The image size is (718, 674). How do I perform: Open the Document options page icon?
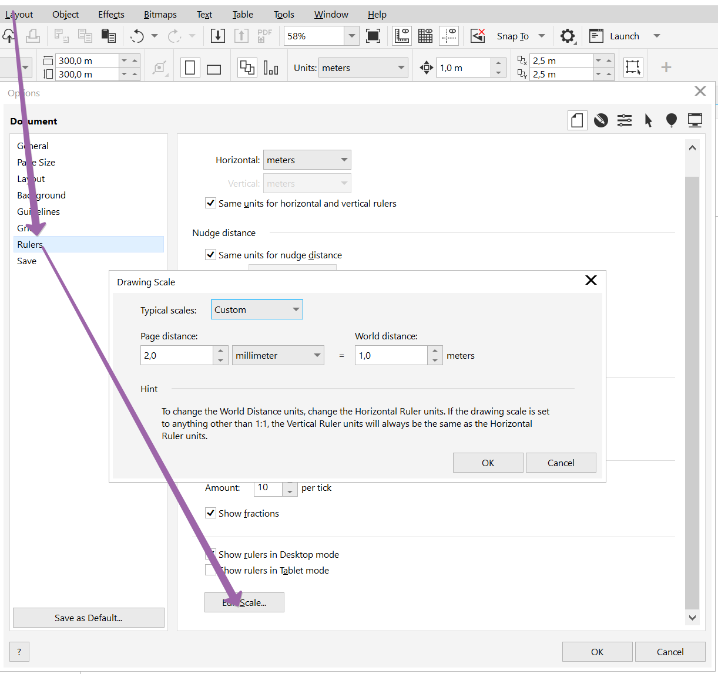578,120
